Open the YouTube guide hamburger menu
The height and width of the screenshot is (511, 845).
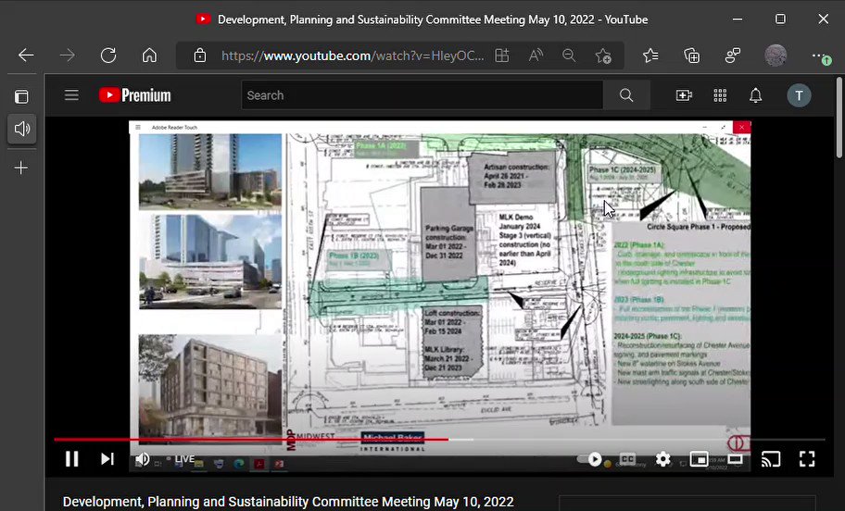pos(71,95)
